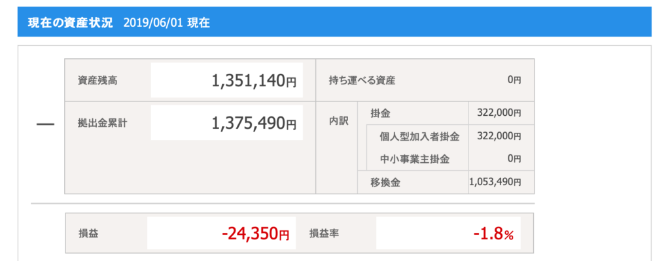Click the 持ち運べる資産 label
Viewport: 670px width, 261px height.
362,80
